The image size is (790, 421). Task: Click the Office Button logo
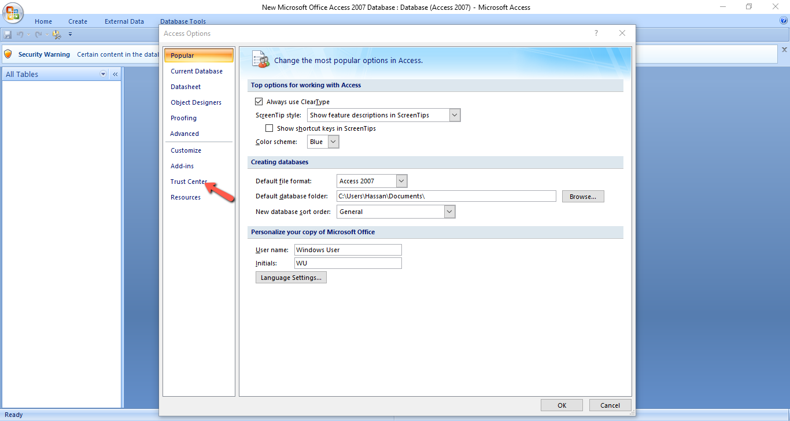coord(13,13)
